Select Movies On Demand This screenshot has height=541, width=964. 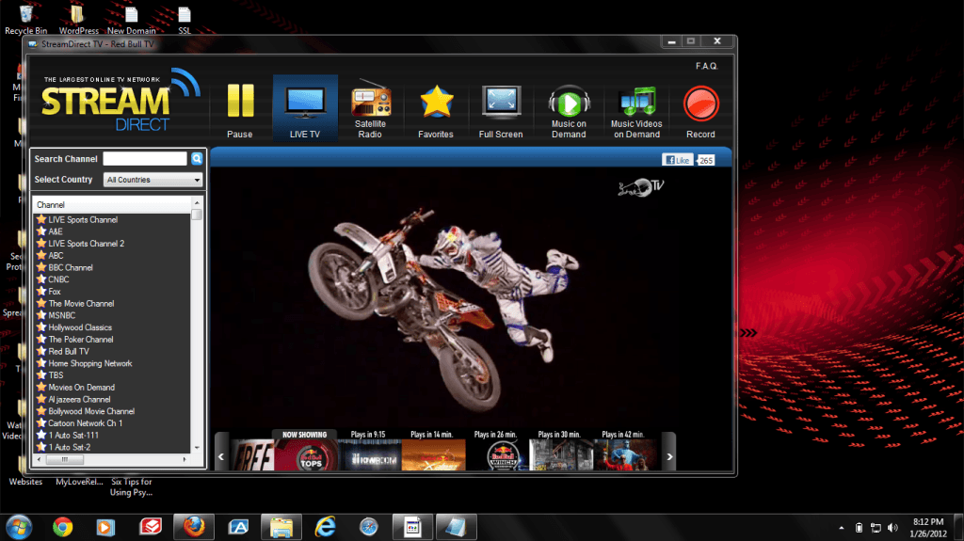[x=81, y=388]
